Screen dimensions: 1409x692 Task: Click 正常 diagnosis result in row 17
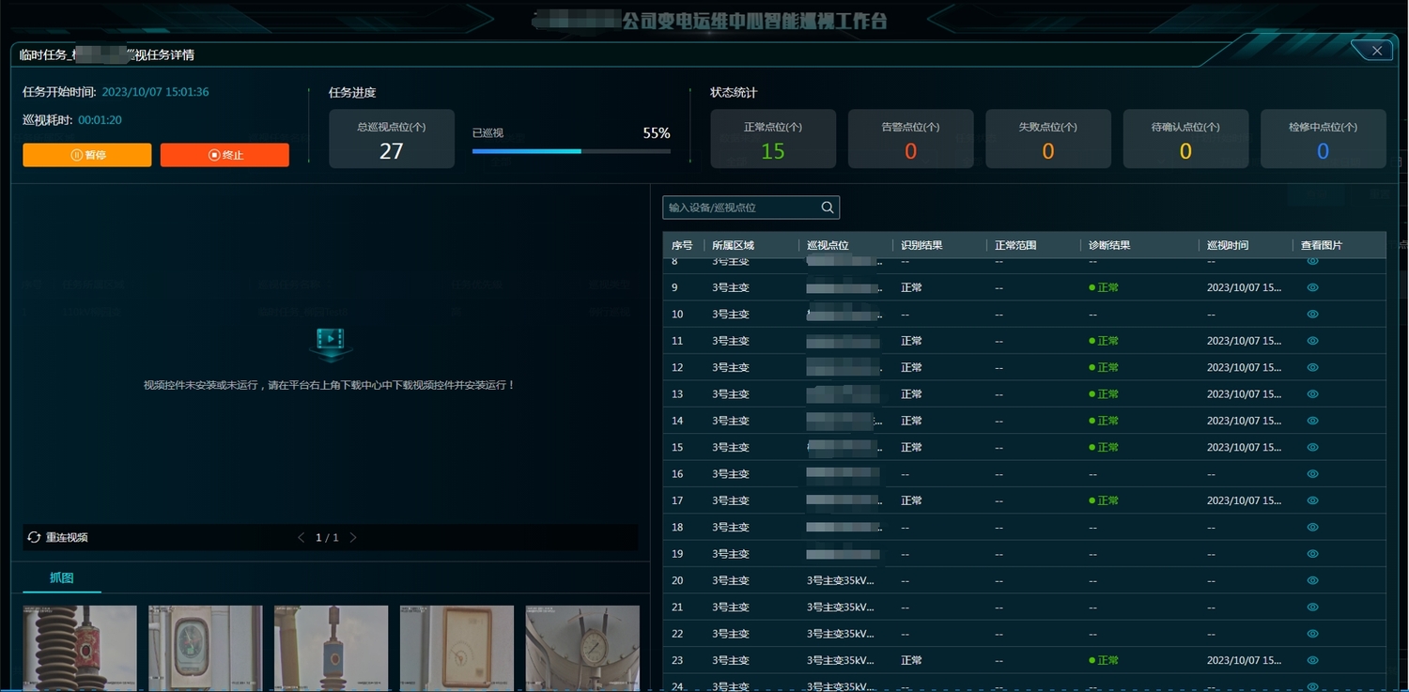1104,500
